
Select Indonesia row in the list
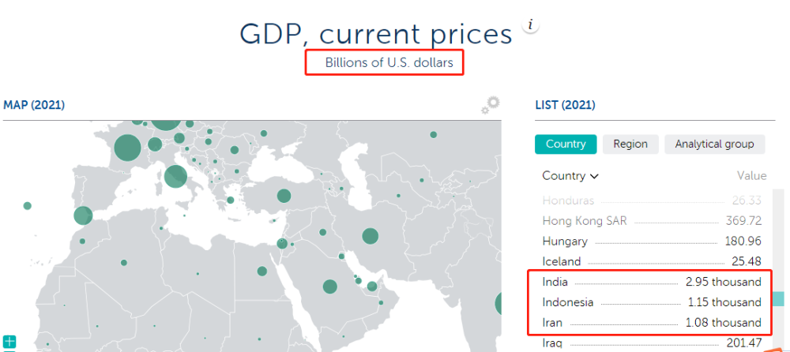(x=567, y=302)
